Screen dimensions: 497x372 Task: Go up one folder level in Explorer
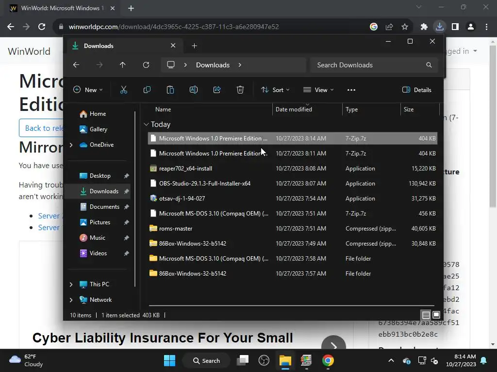click(123, 65)
